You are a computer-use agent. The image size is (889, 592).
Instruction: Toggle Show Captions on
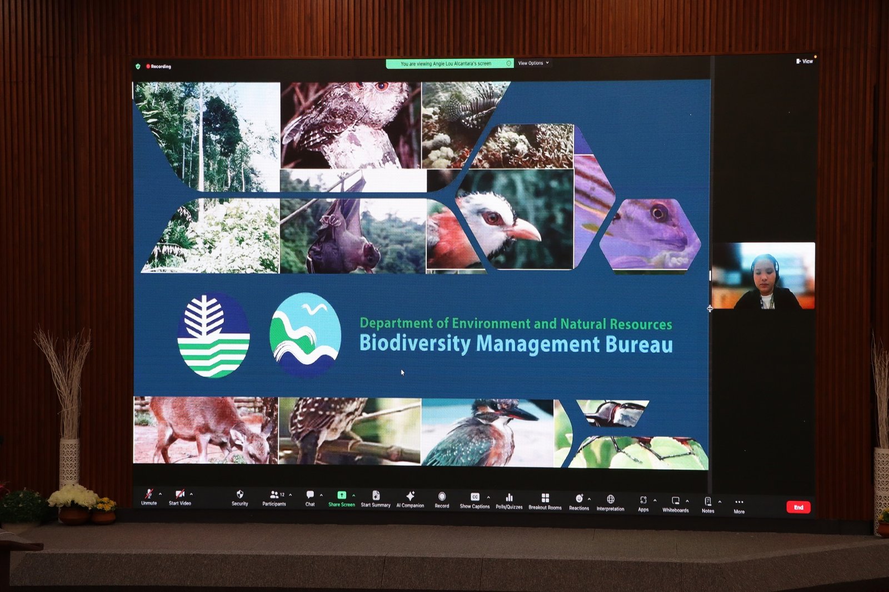(475, 498)
